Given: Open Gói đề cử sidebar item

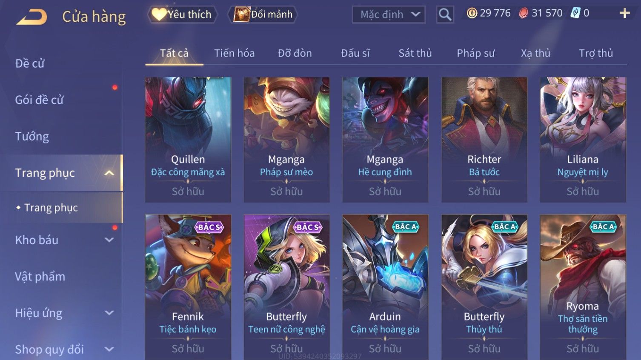Looking at the screenshot, I should (39, 100).
